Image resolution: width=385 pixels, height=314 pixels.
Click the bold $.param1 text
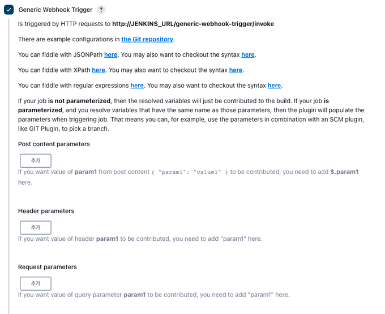[x=344, y=172]
